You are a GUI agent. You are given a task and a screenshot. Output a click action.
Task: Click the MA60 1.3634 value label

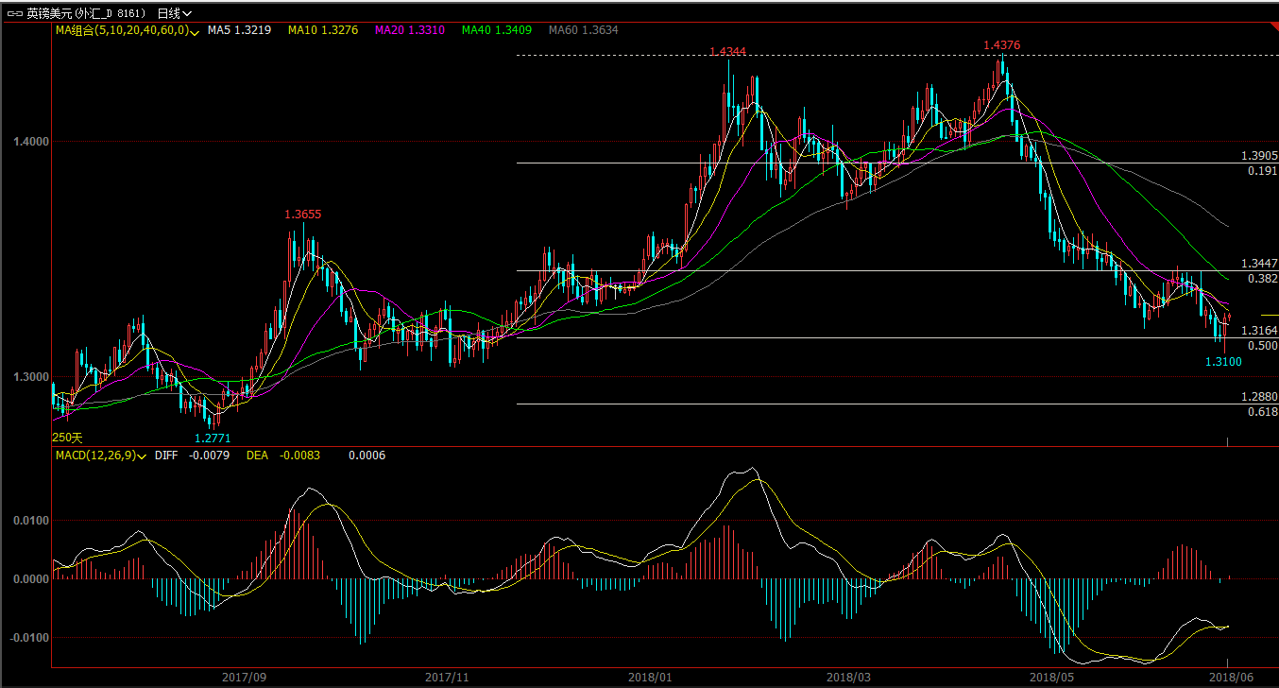pyautogui.click(x=584, y=30)
